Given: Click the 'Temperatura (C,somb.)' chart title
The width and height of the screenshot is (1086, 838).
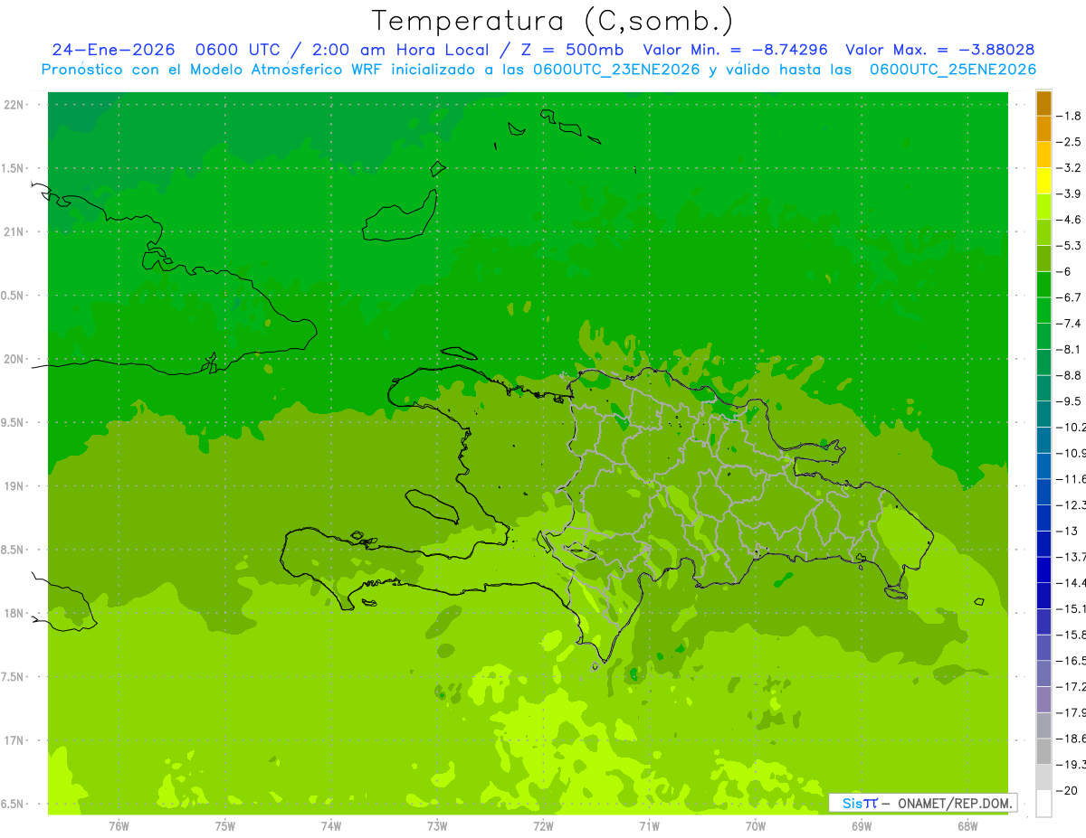Looking at the screenshot, I should [x=552, y=21].
